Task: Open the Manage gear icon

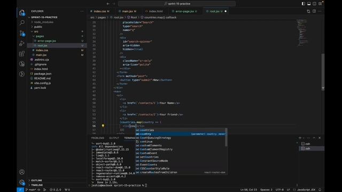Action: point(22,182)
